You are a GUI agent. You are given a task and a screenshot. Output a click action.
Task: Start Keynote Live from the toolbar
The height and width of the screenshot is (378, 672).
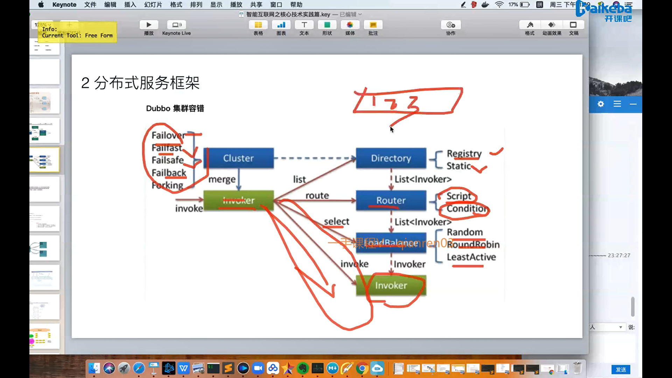pyautogui.click(x=176, y=25)
